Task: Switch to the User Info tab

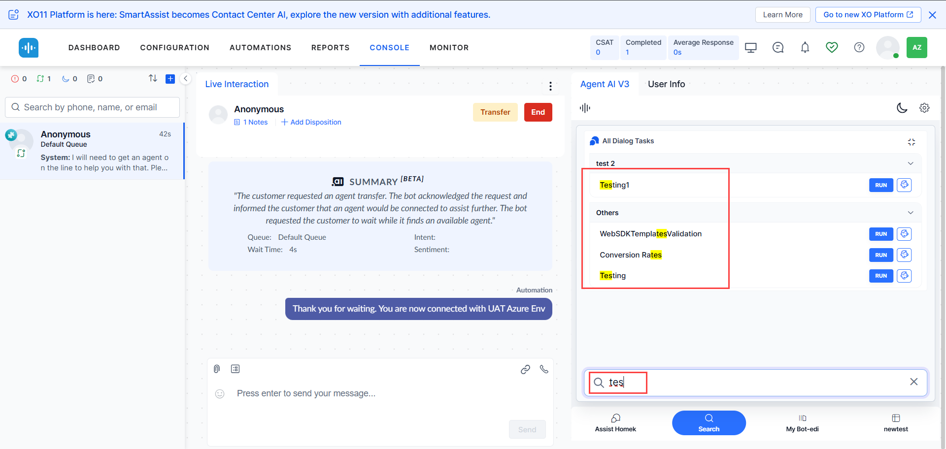Action: [x=666, y=84]
